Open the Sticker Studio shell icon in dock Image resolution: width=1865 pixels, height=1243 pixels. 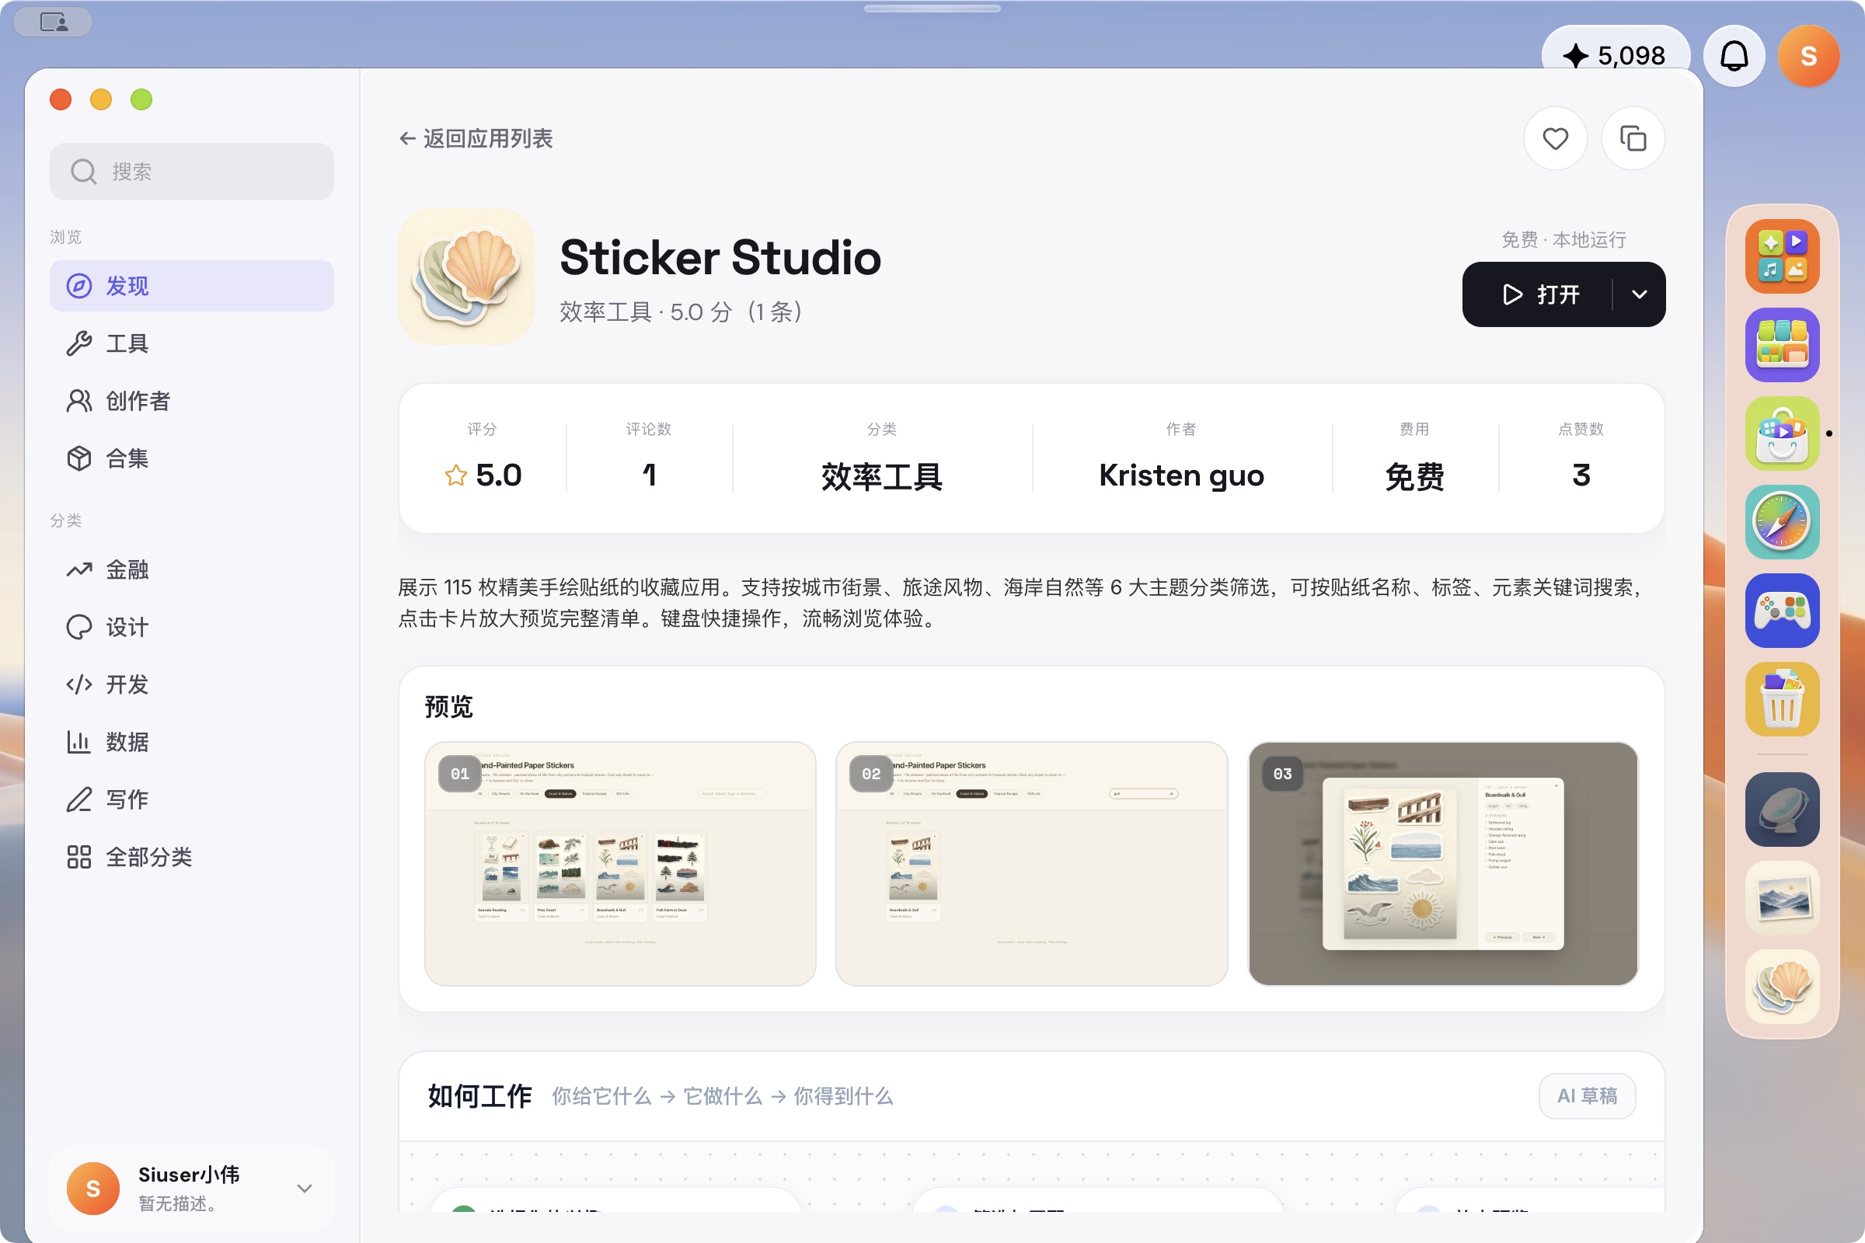[x=1782, y=986]
